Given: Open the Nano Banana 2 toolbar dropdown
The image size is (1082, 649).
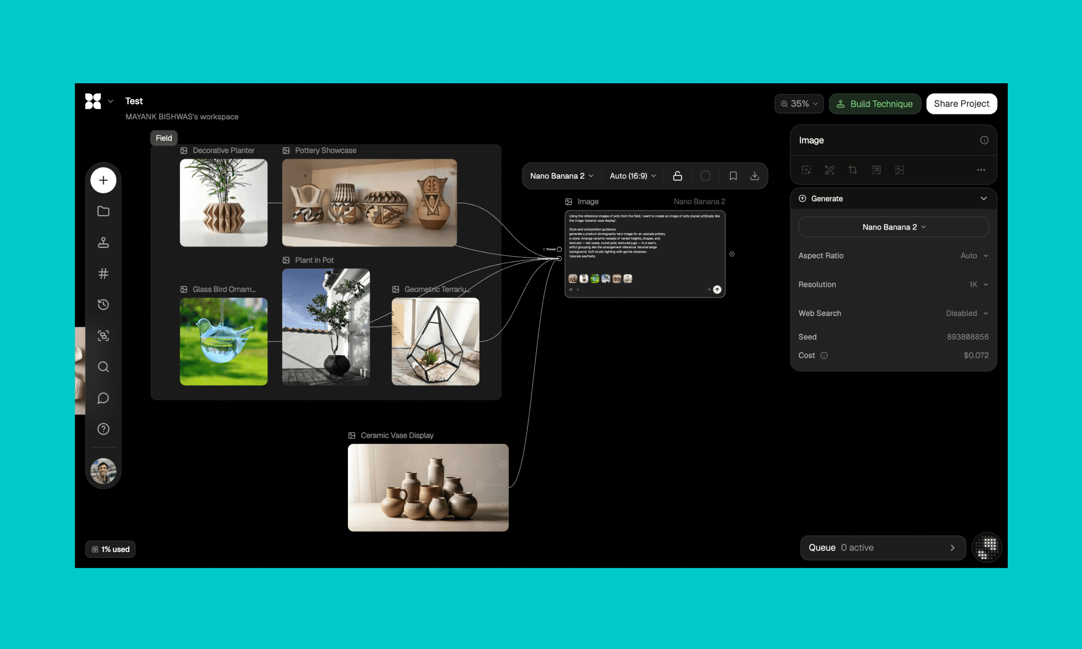Looking at the screenshot, I should tap(562, 176).
